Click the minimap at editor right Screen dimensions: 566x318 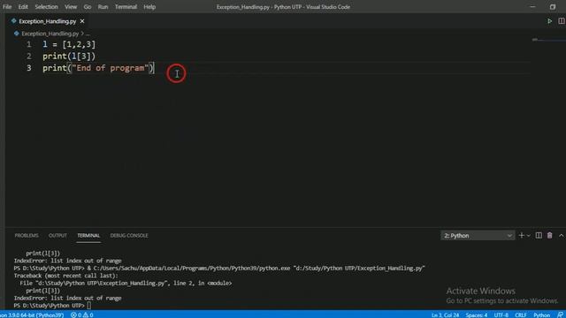547,40
